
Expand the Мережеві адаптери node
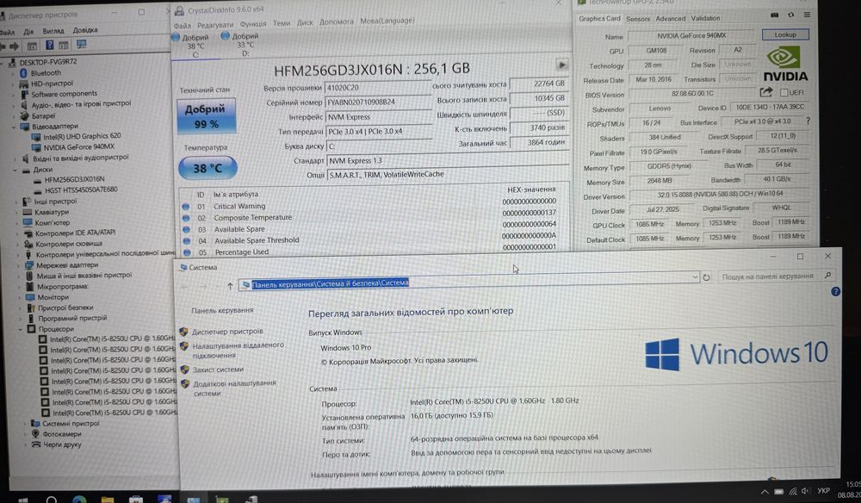(19, 264)
